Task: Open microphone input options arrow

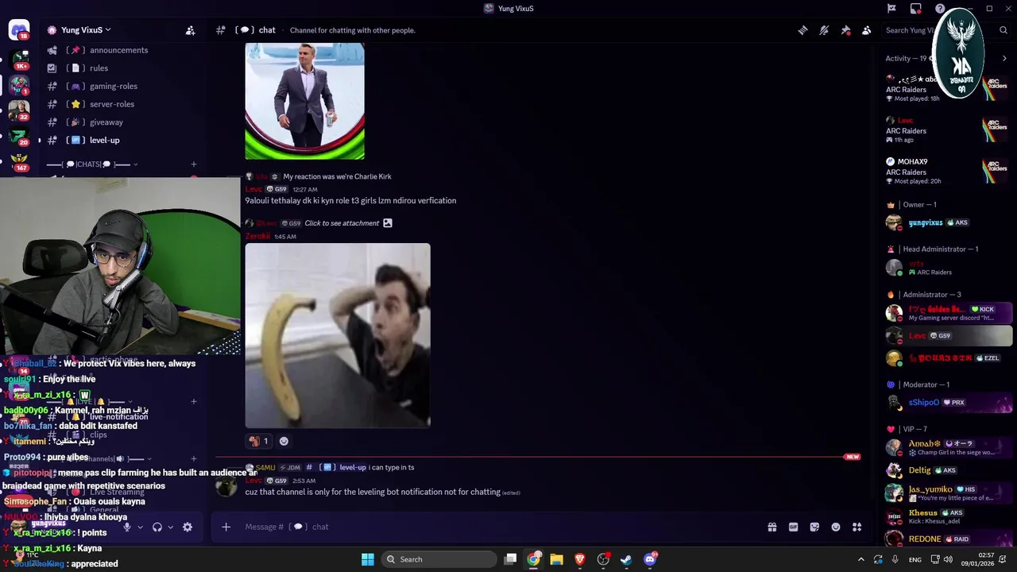Action: coord(140,527)
